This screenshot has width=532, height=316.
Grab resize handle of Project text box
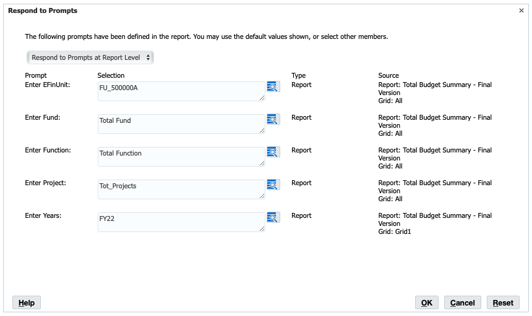coord(262,196)
